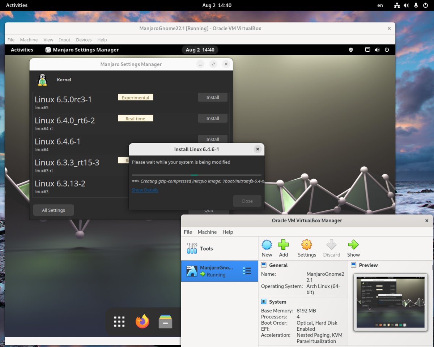Click installation progress bar
The width and height of the screenshot is (434, 347).
coord(196,175)
